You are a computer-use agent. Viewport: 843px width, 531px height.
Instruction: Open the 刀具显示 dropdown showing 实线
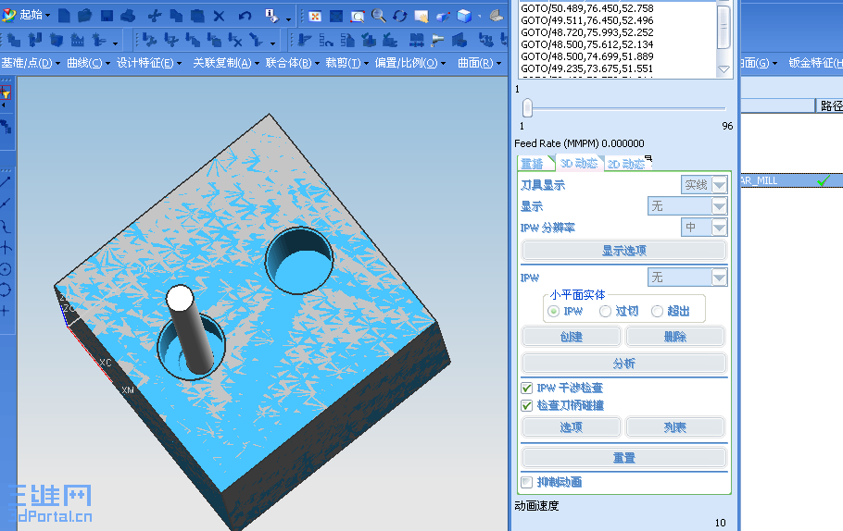[x=704, y=185]
